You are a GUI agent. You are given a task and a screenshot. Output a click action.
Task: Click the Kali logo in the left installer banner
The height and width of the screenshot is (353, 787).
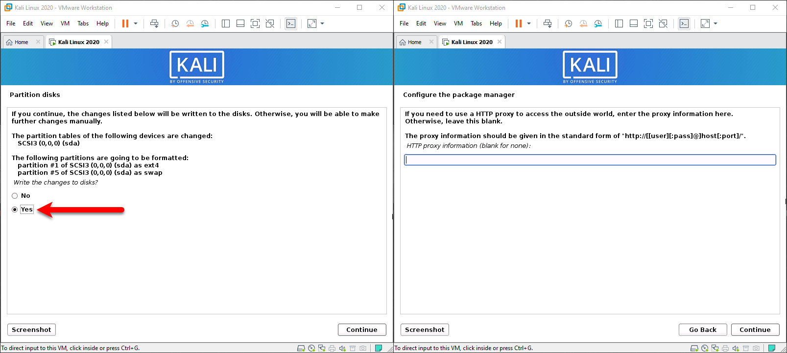click(x=197, y=67)
